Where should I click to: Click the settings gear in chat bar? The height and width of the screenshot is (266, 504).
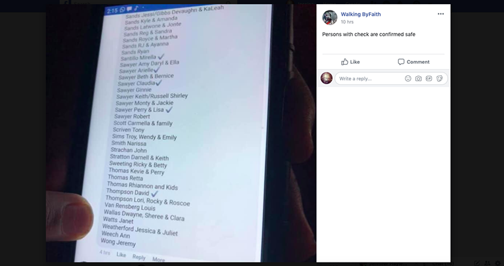coord(498,263)
